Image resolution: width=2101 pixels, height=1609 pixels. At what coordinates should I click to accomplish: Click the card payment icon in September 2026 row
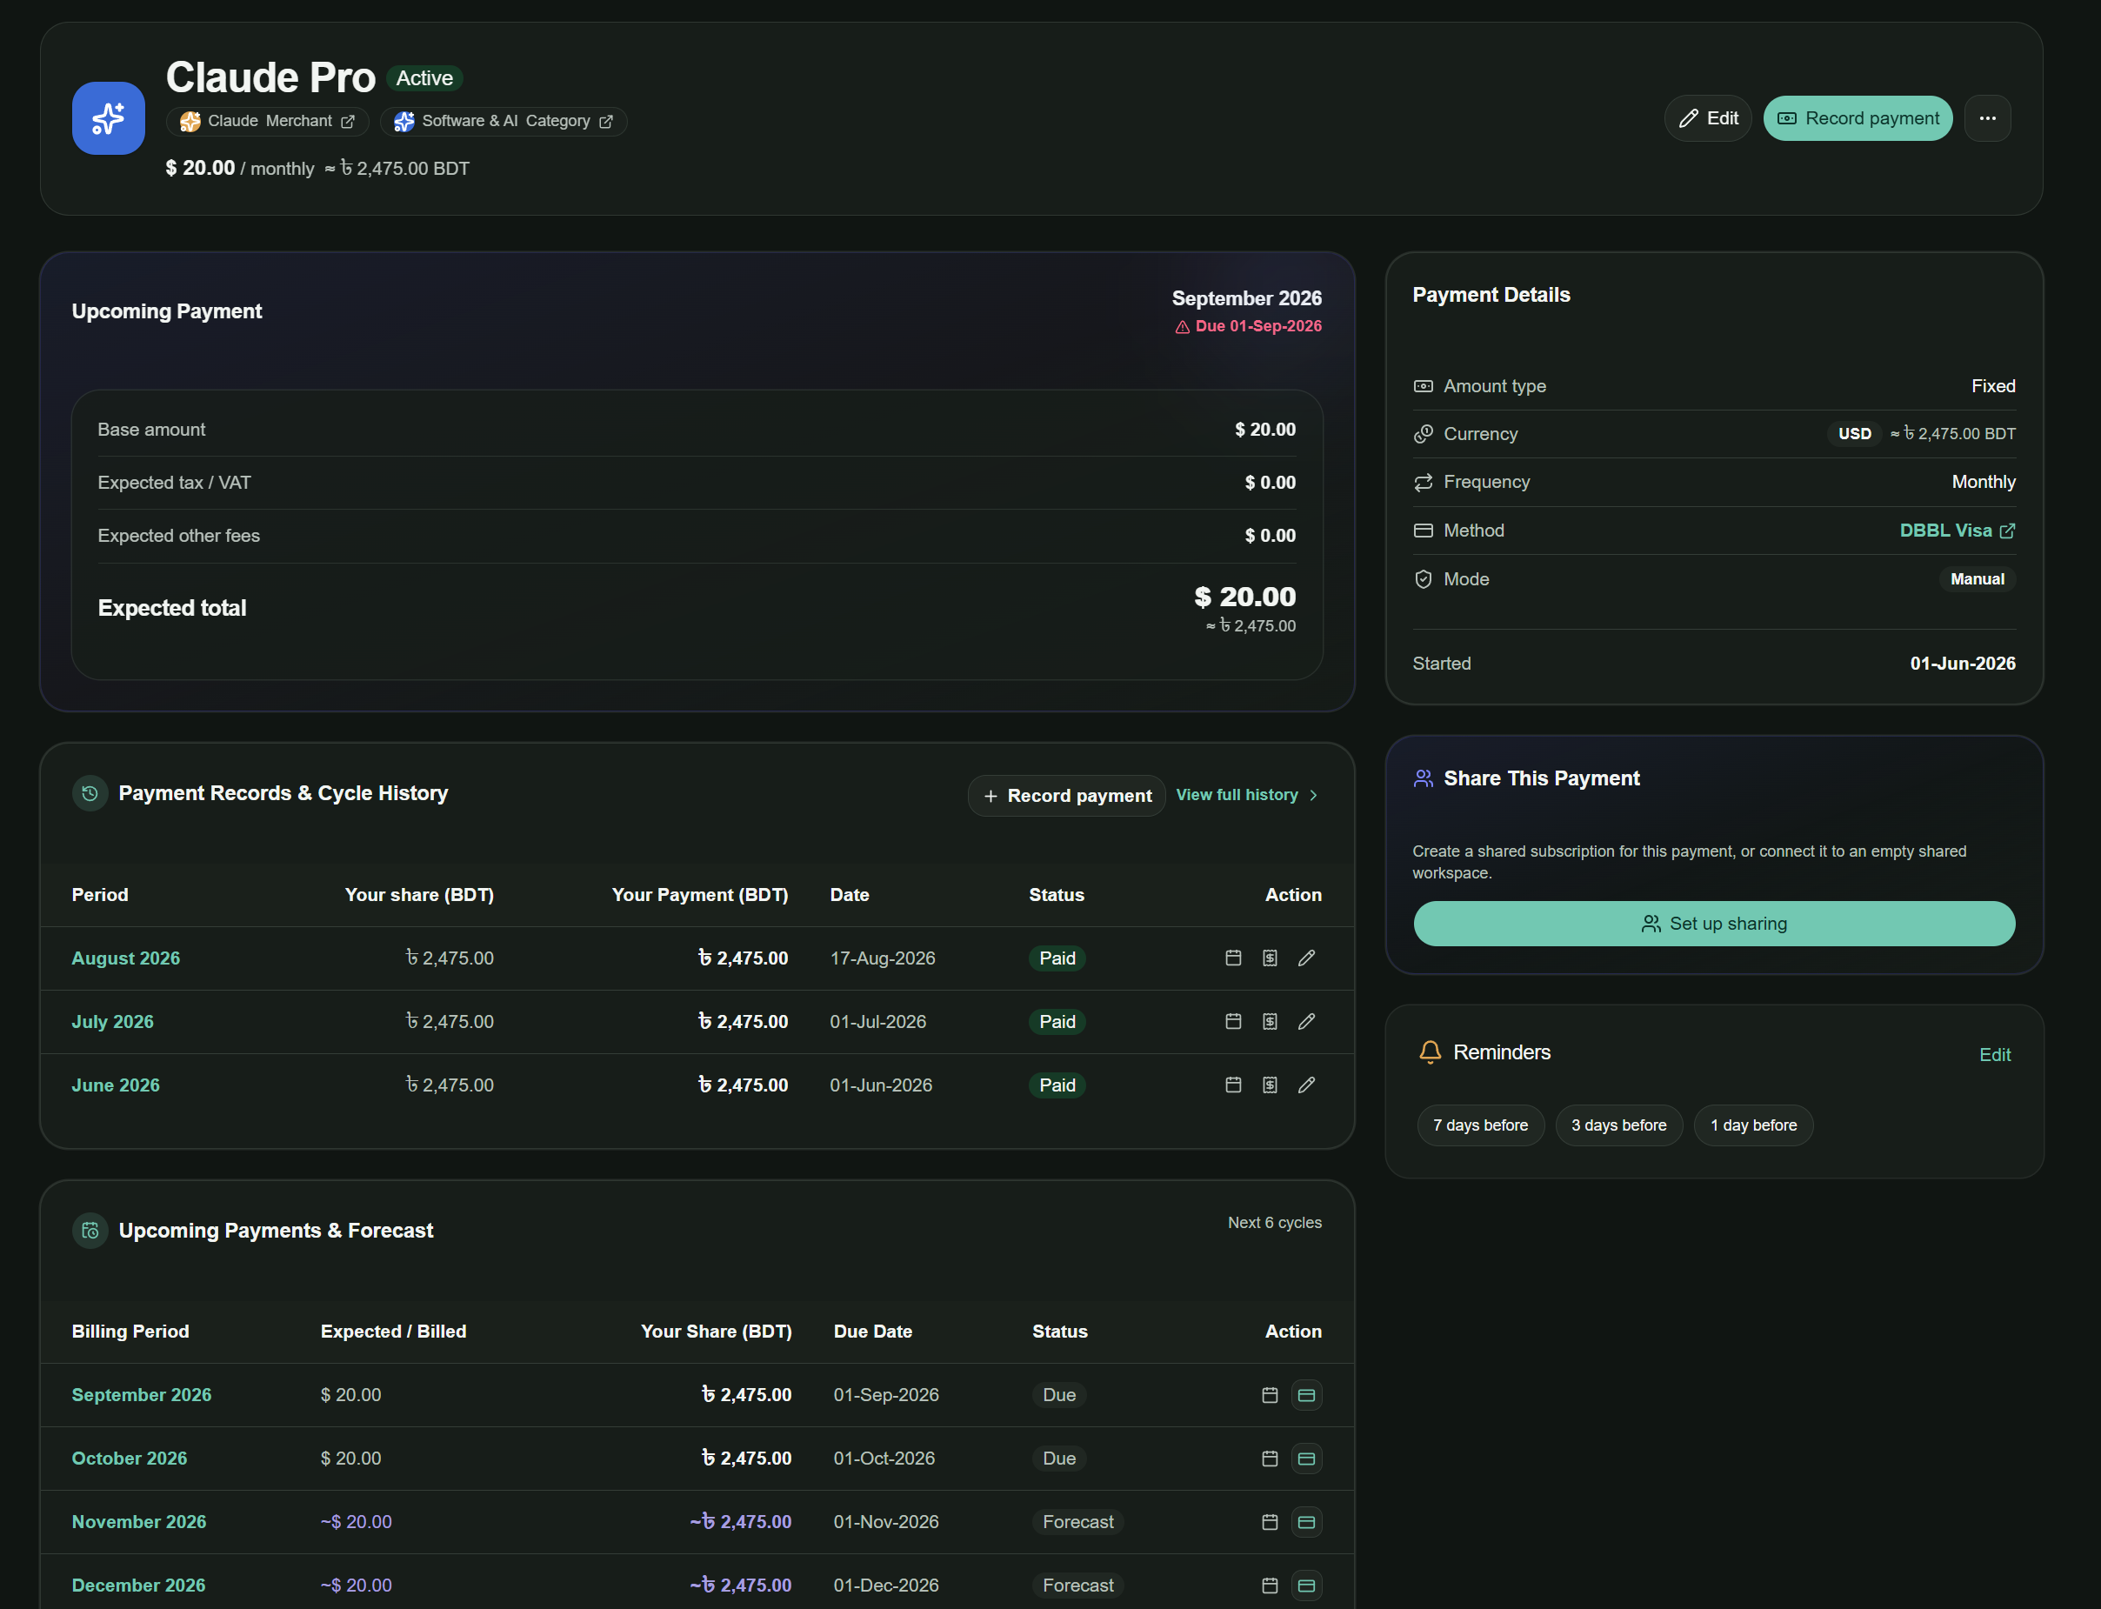pos(1306,1394)
